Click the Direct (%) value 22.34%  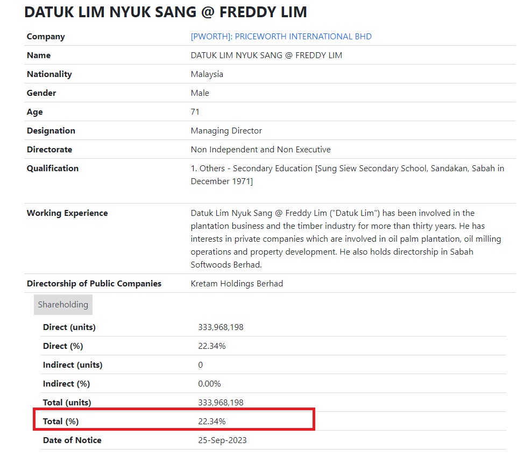[211, 346]
